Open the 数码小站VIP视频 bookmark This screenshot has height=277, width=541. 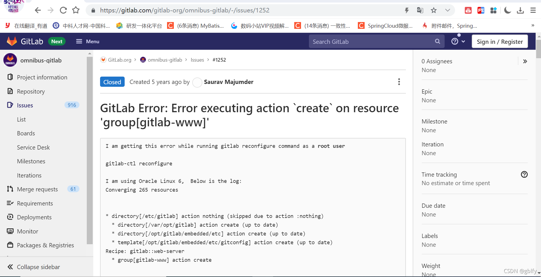tap(260, 26)
